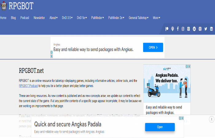The width and height of the screenshot is (215, 138).
Task: Close the Angkas Padala sidebar ad
Action: point(189,67)
